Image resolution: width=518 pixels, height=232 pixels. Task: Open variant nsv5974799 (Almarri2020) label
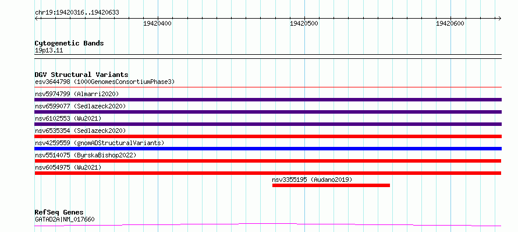77,94
